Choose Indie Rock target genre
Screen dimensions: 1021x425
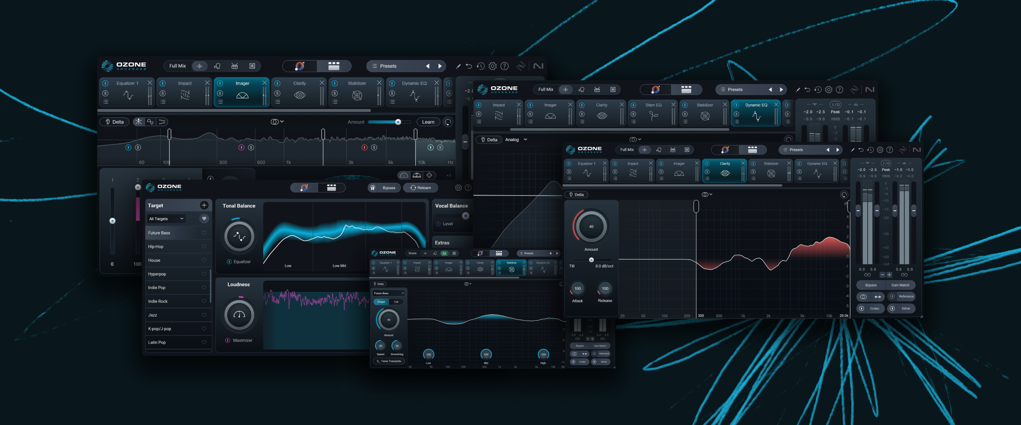[158, 301]
